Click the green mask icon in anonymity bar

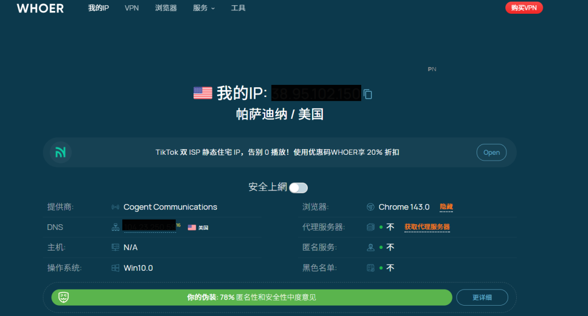pos(64,297)
